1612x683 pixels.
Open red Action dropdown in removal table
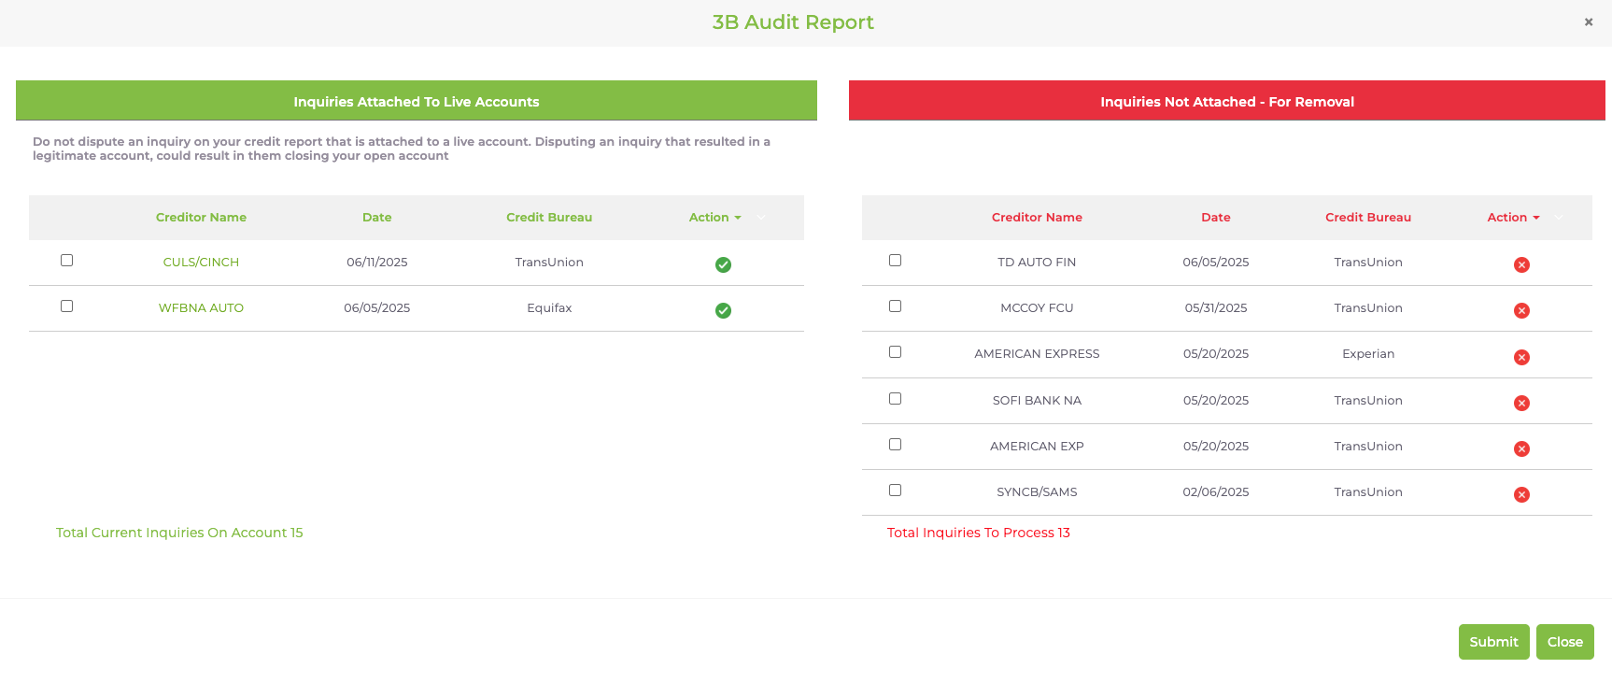point(1513,217)
